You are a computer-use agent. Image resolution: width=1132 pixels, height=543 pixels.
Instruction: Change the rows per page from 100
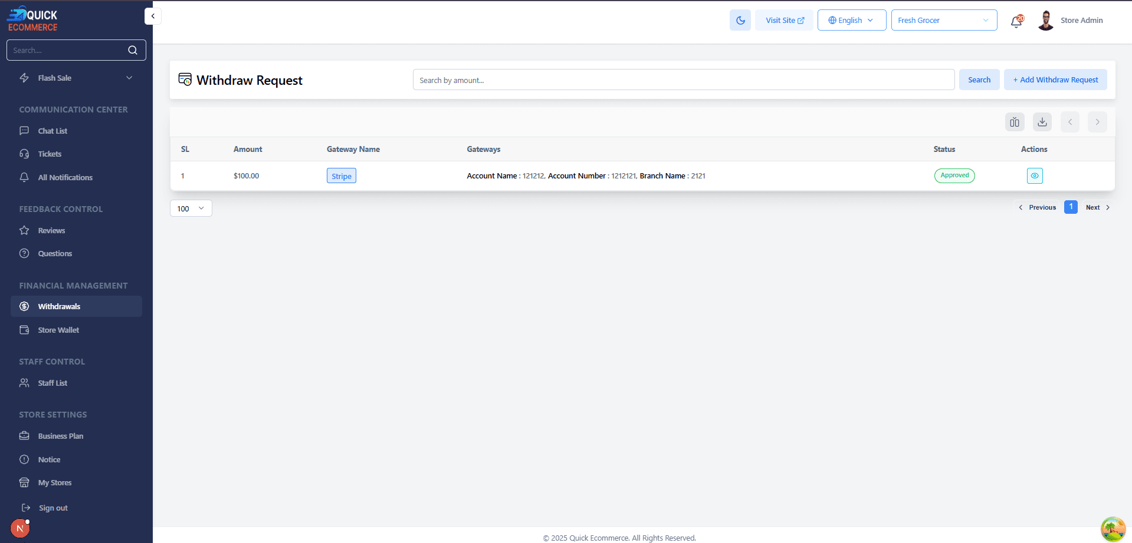[191, 208]
